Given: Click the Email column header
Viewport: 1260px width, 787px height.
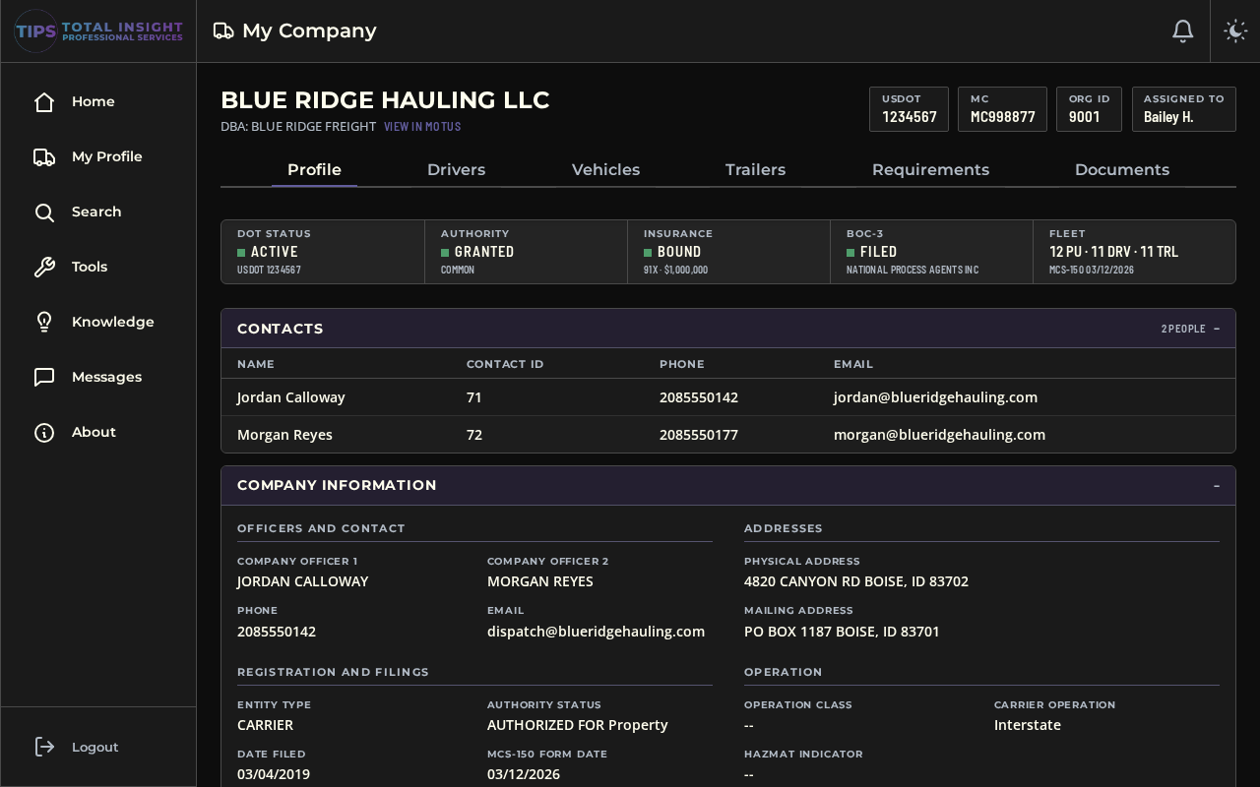Looking at the screenshot, I should coord(853,364).
